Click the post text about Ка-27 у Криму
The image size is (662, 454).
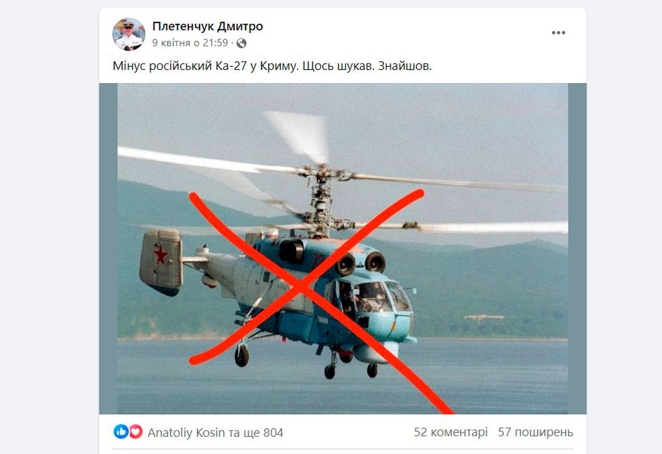point(272,67)
